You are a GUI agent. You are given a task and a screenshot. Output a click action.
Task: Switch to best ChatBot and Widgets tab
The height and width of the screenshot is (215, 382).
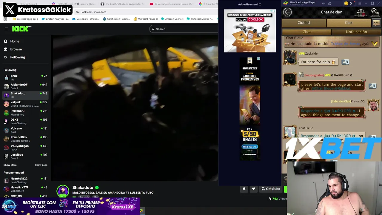coord(122,4)
